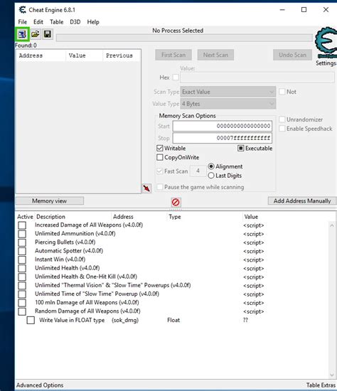Open the File menu
This screenshot has height=391, width=337.
(23, 22)
